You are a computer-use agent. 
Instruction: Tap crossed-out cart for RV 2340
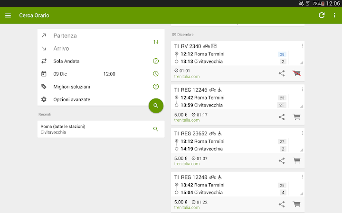click(x=296, y=73)
